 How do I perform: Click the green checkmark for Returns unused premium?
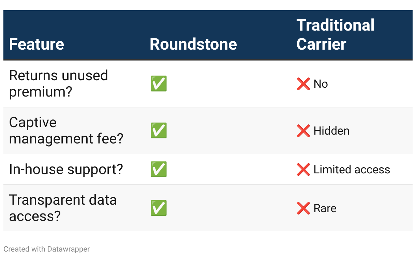(159, 84)
